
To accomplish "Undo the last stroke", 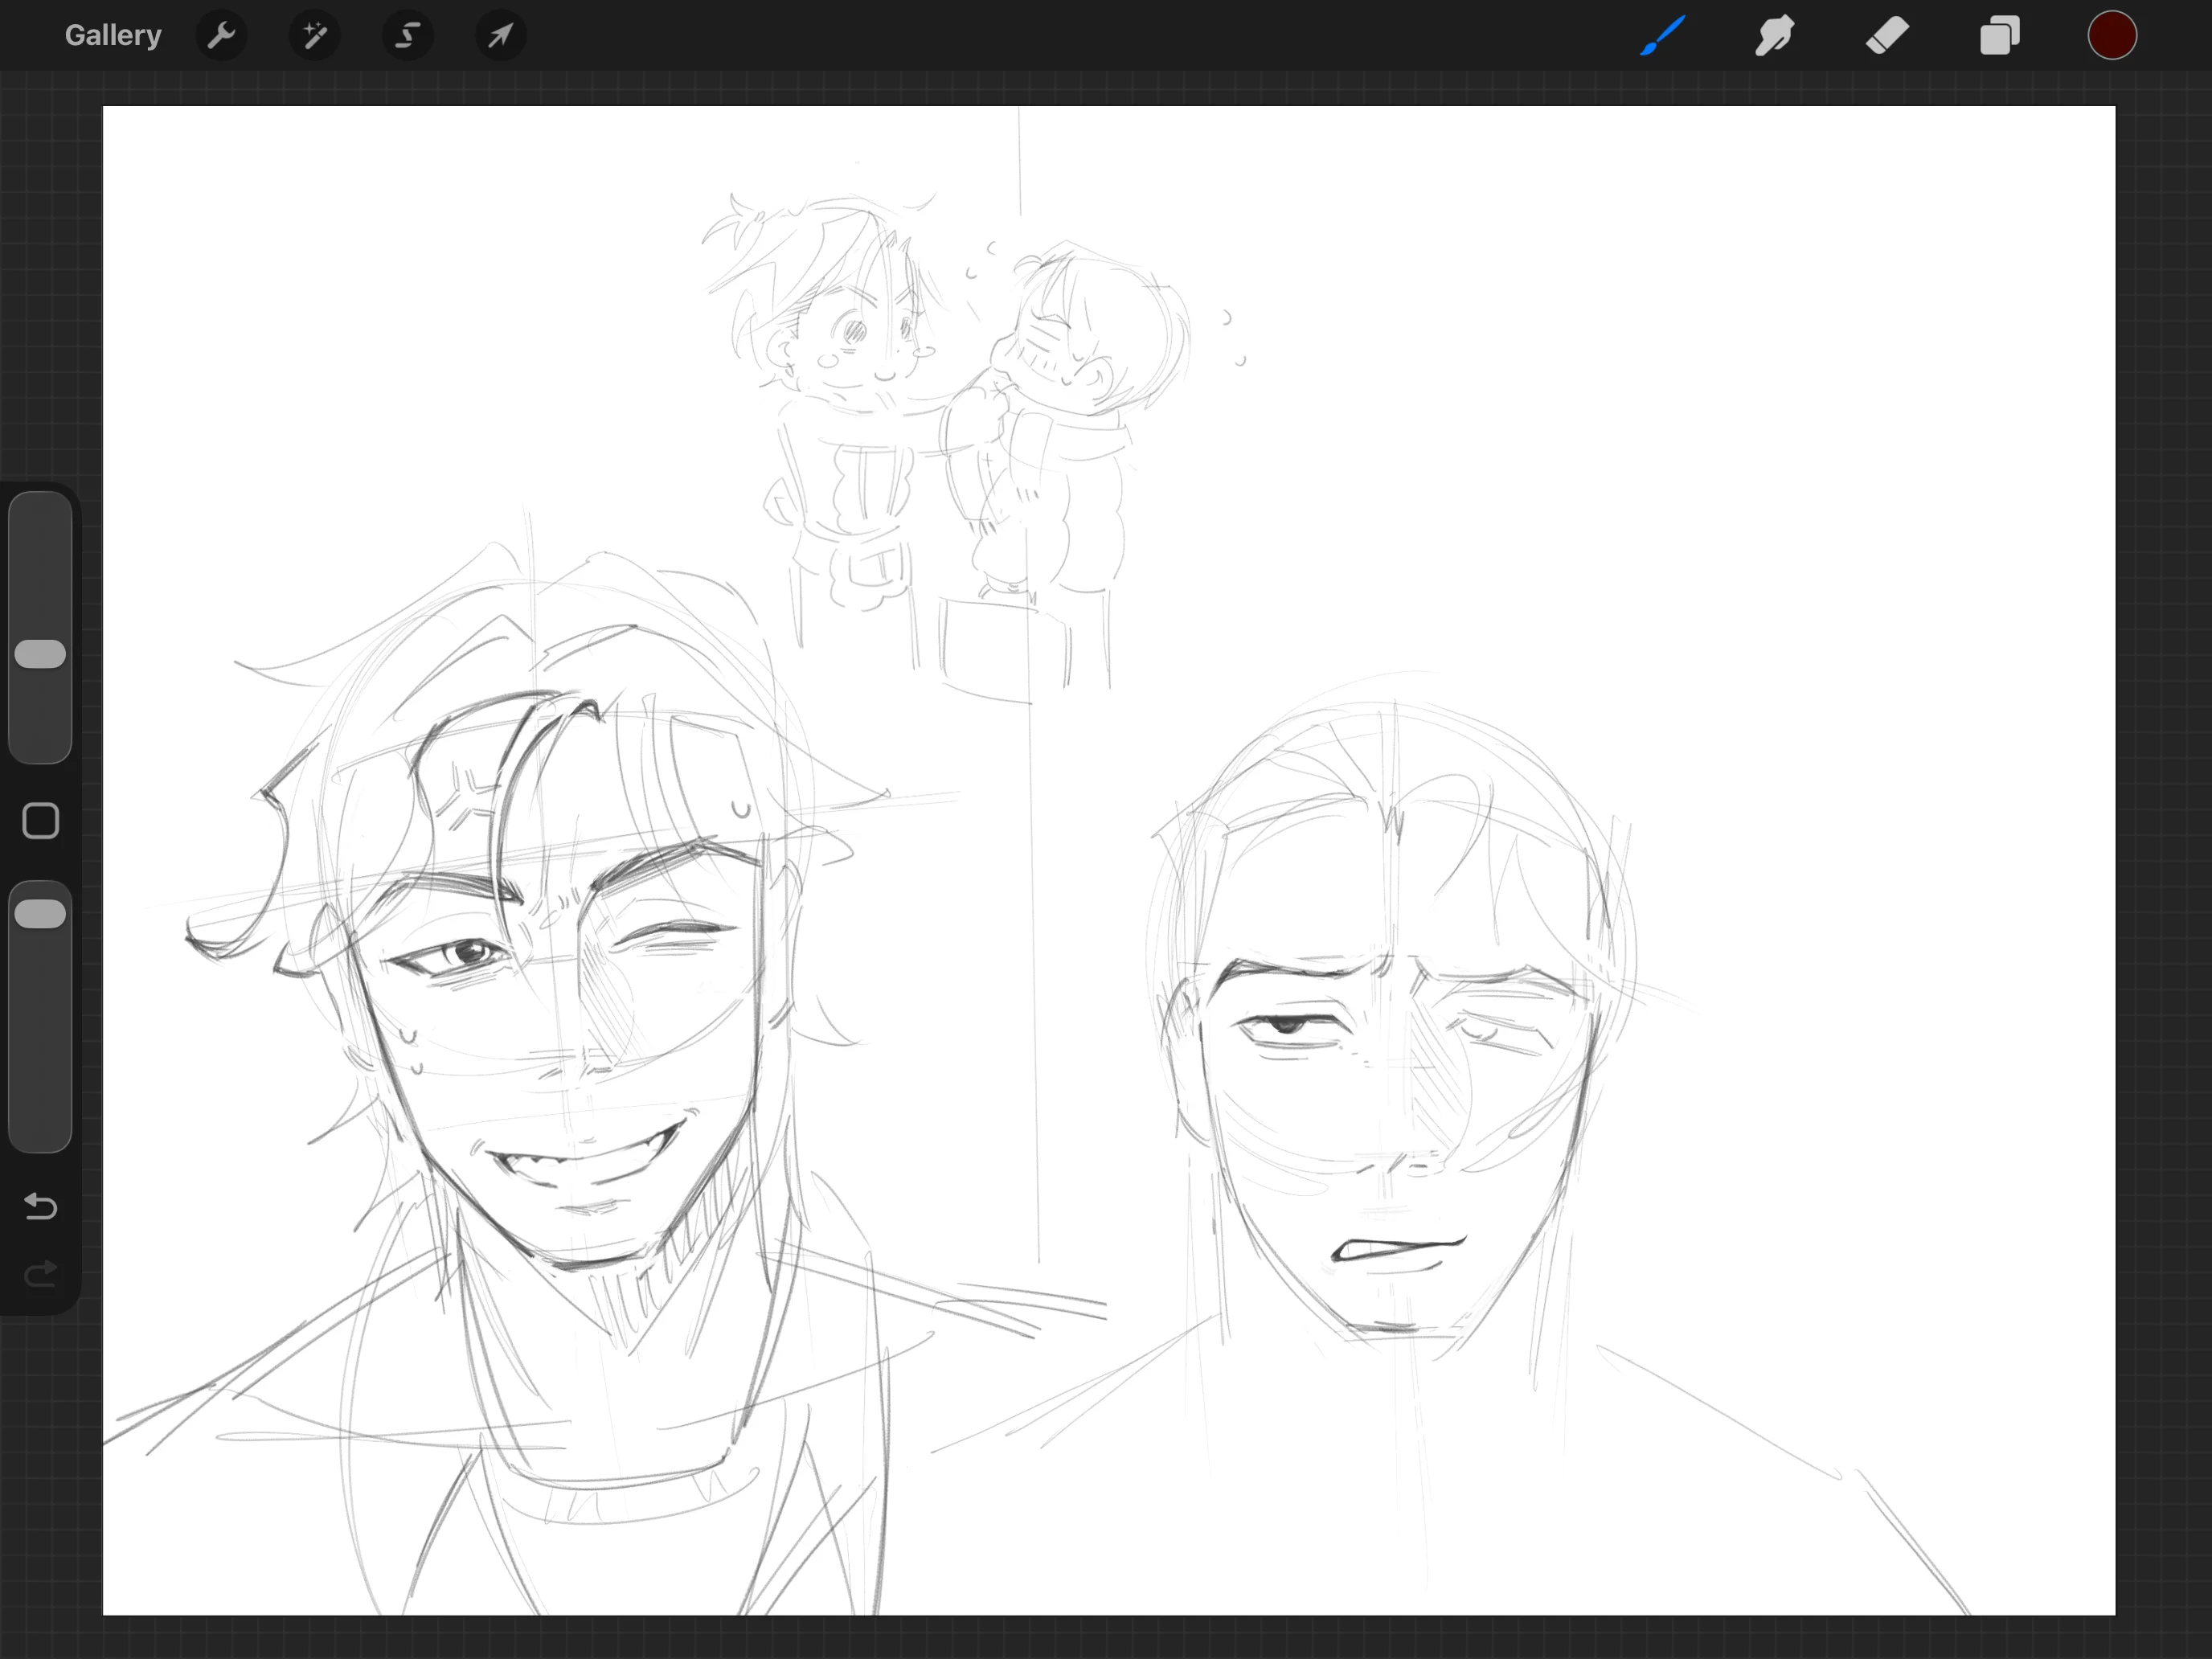I will (x=40, y=1206).
